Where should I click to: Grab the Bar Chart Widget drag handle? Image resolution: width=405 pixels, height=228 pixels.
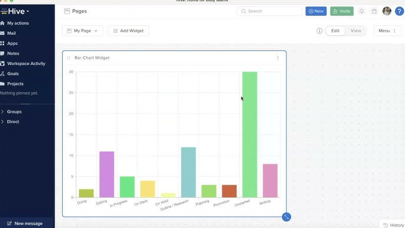[68, 58]
